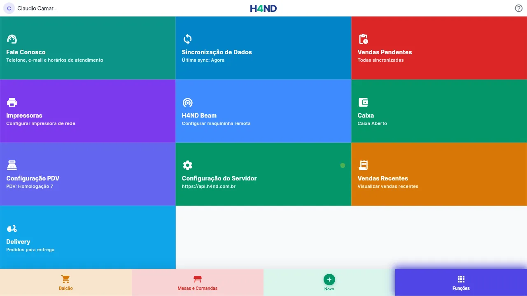The image size is (527, 296).
Task: Click the grid icon in Funções
Action: (x=461, y=279)
